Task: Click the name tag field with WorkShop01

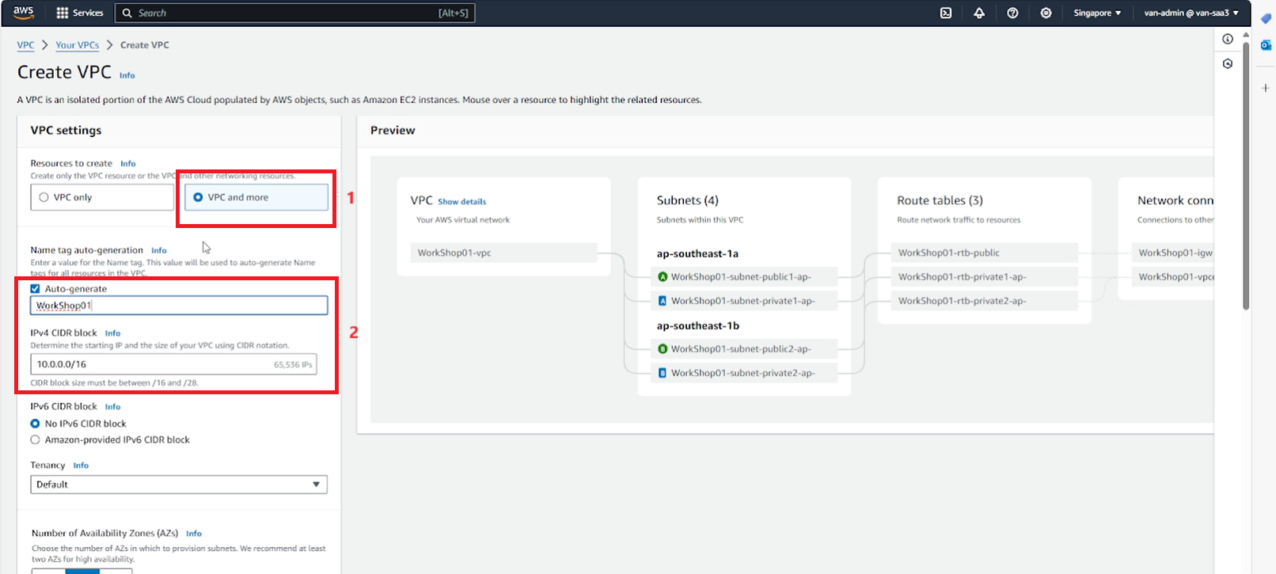Action: [179, 306]
